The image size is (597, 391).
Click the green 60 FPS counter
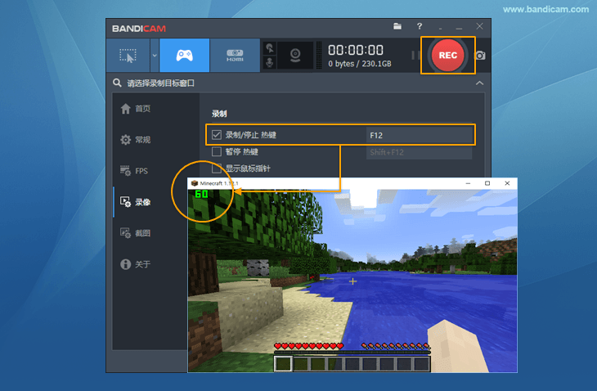point(201,194)
